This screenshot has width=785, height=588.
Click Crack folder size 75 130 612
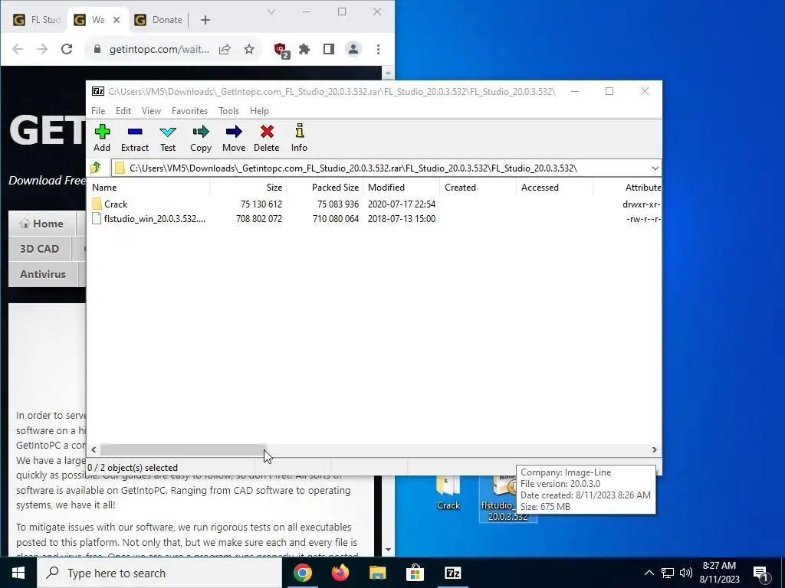[x=261, y=204]
